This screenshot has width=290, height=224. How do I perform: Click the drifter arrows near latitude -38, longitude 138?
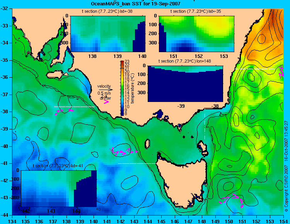coord(64,112)
